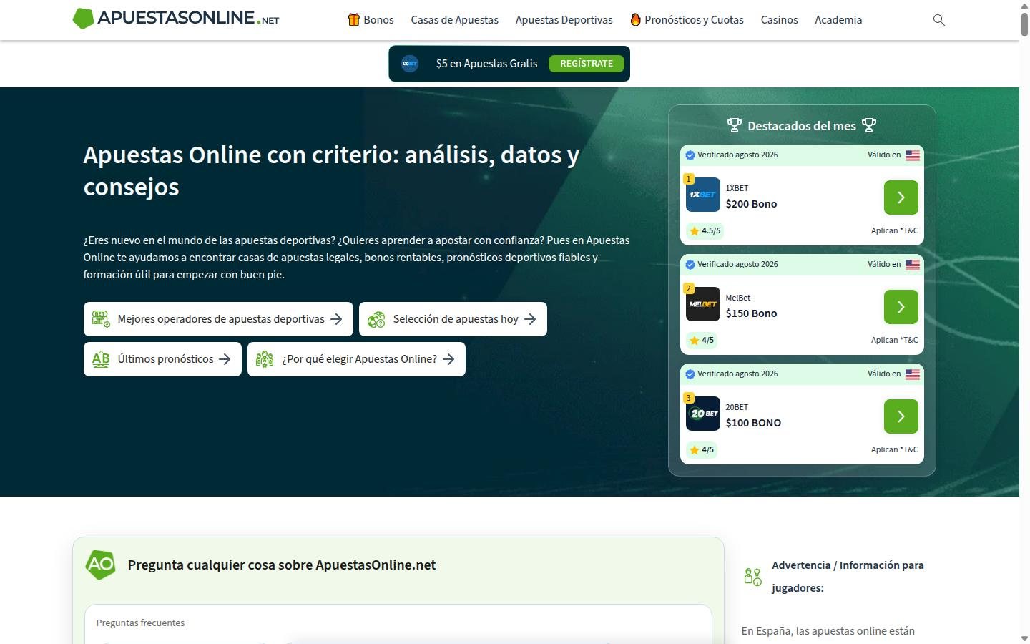Image resolution: width=1030 pixels, height=644 pixels.
Task: Click Selección de apuestas hoy
Action: coord(453,319)
